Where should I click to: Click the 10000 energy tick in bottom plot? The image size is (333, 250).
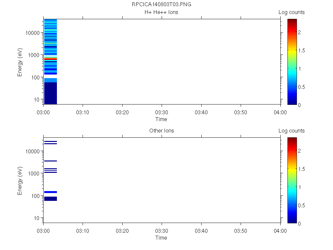coord(33,151)
